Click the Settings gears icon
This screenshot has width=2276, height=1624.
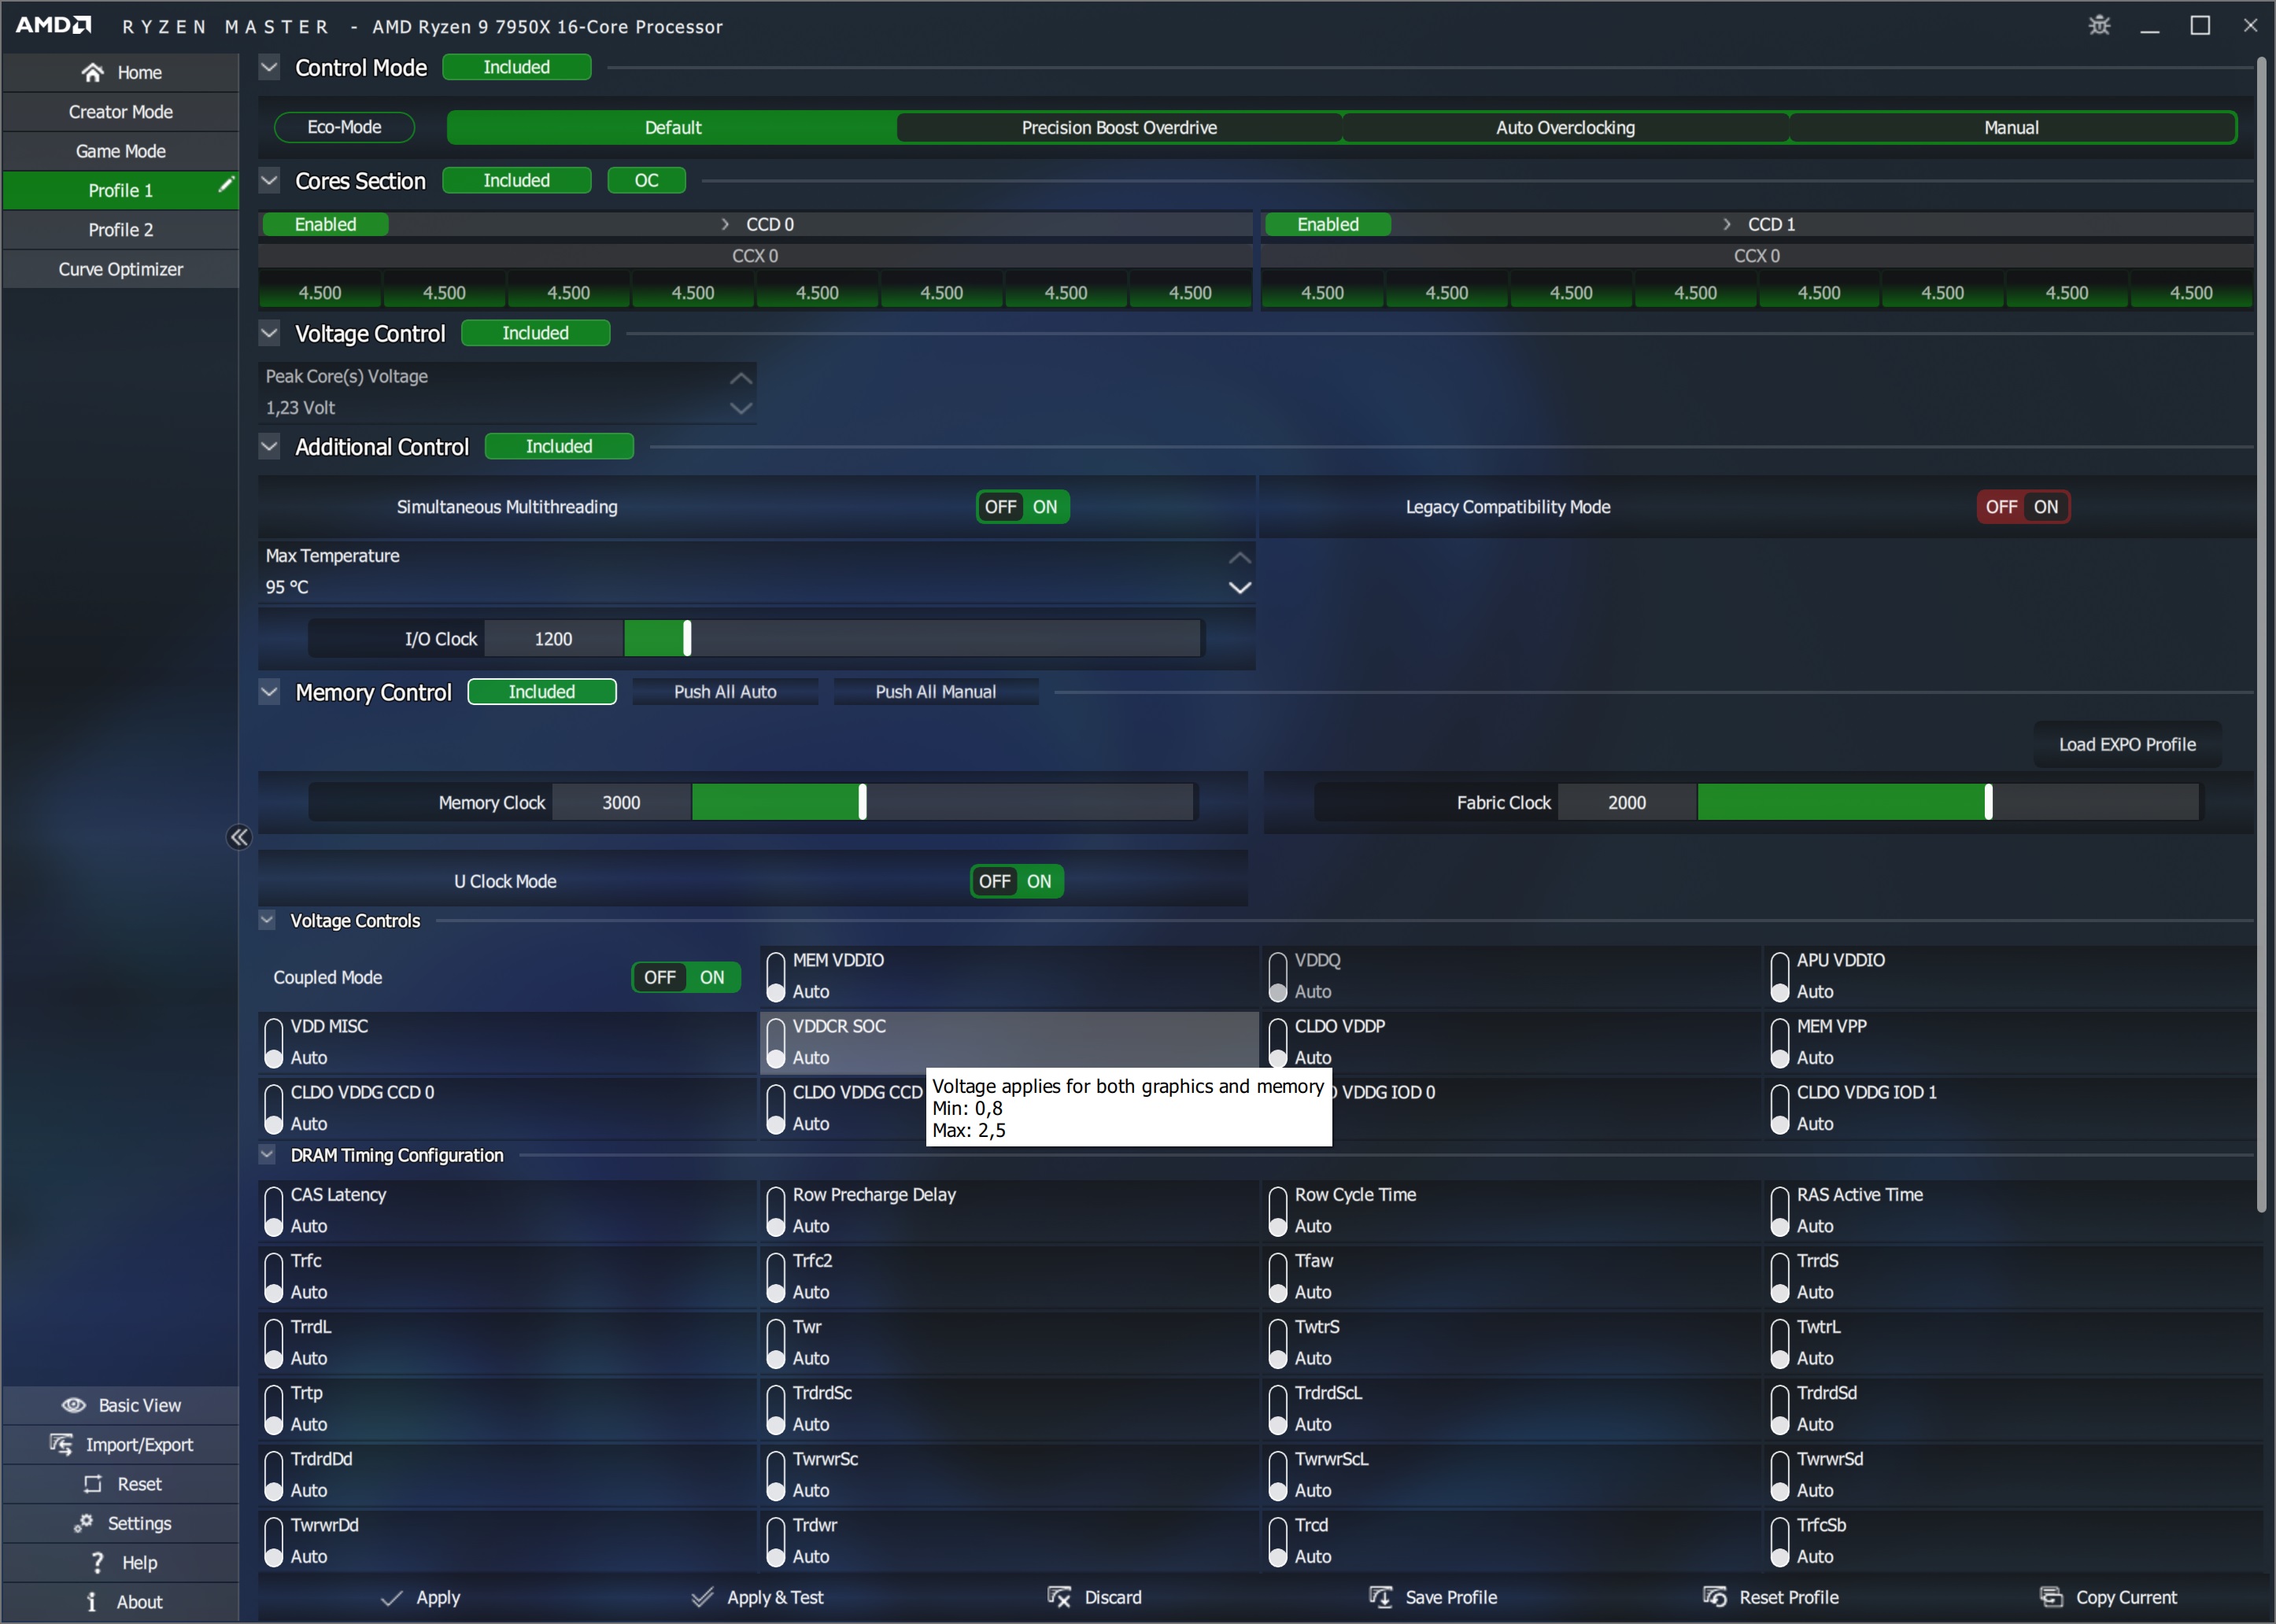click(x=83, y=1523)
